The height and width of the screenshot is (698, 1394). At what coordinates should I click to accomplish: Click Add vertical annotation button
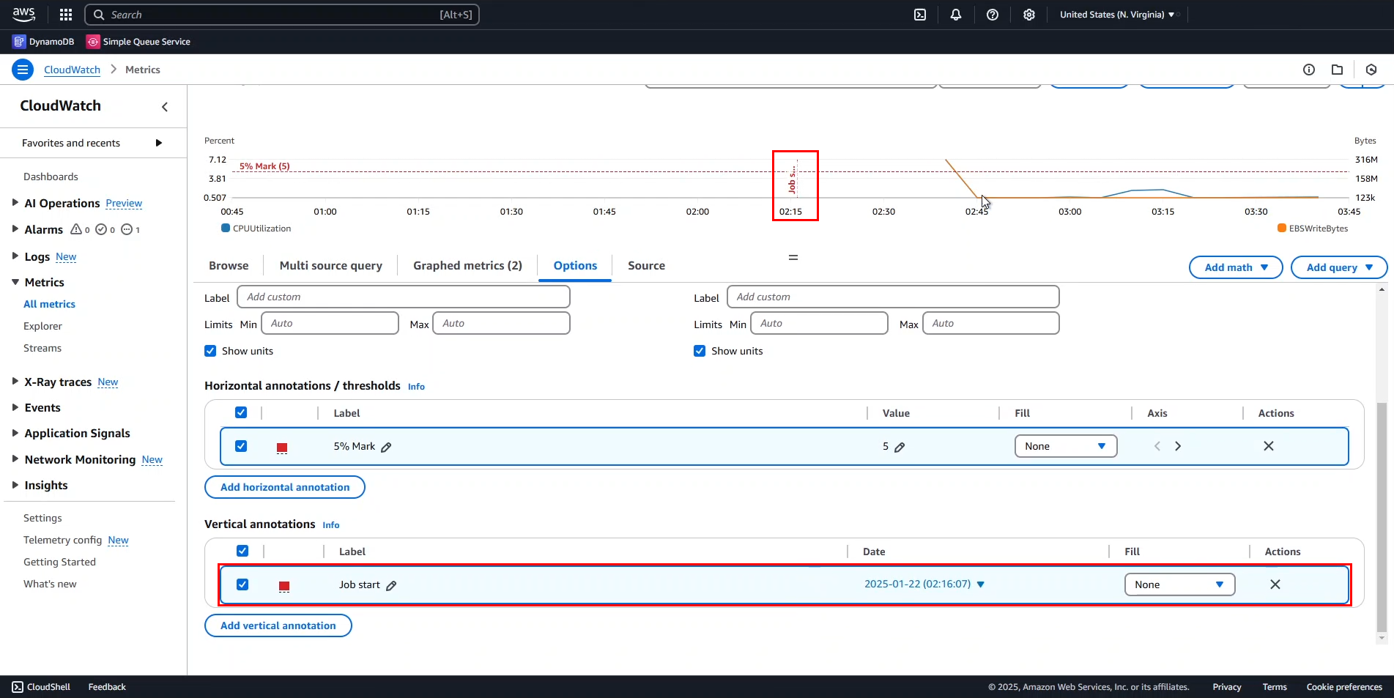(278, 625)
